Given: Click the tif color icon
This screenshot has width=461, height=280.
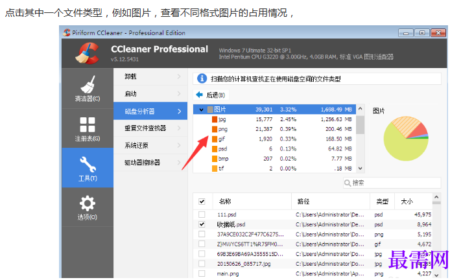Looking at the screenshot, I should 215,169.
